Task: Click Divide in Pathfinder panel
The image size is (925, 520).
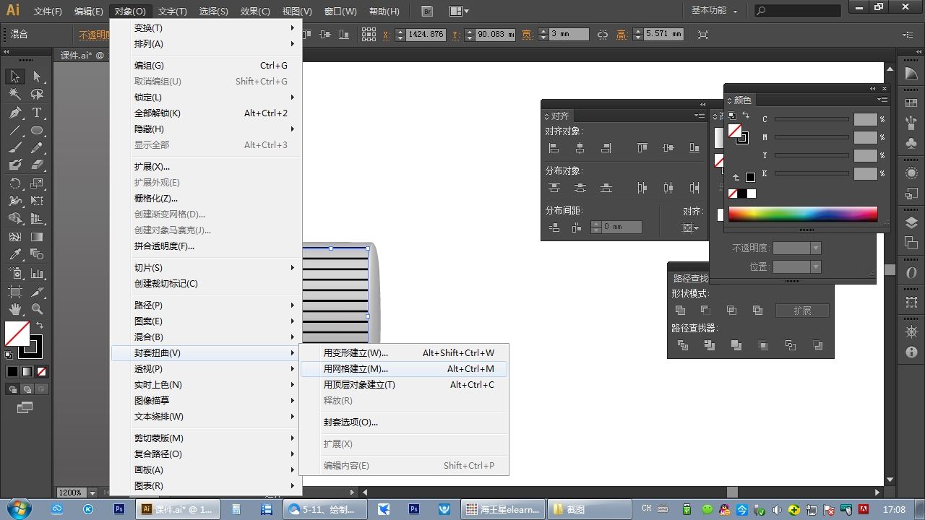Action: click(682, 346)
